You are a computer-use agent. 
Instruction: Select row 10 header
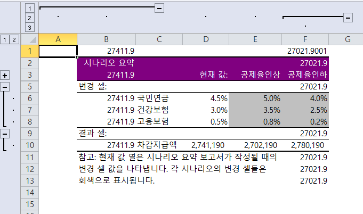30,145
